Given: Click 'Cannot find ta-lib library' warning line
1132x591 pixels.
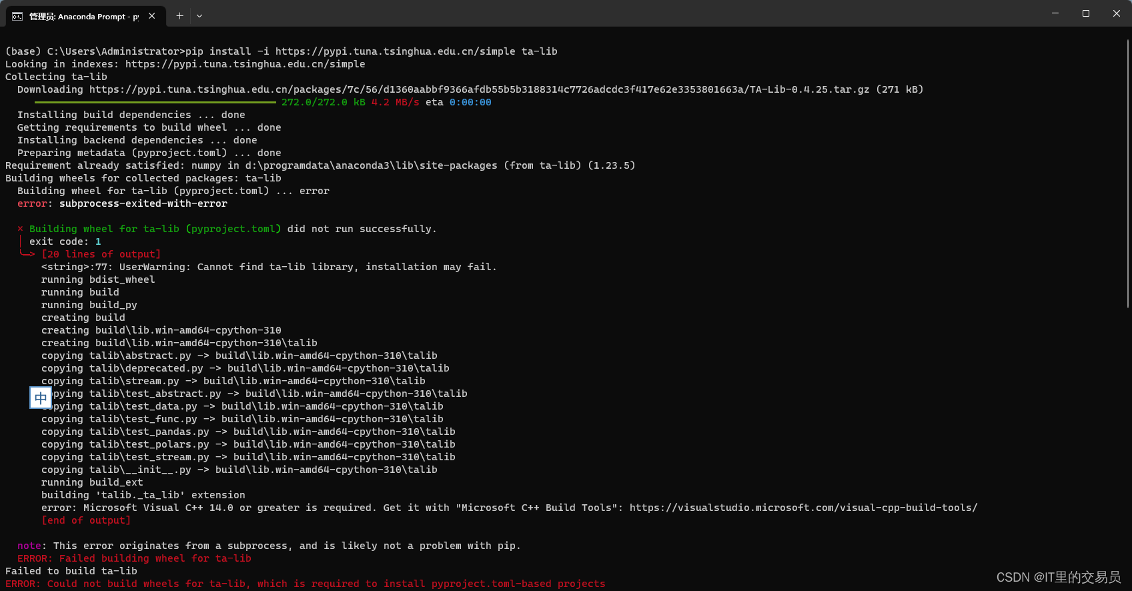Looking at the screenshot, I should (x=269, y=267).
